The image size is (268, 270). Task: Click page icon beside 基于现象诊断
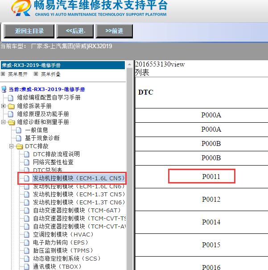[19, 138]
